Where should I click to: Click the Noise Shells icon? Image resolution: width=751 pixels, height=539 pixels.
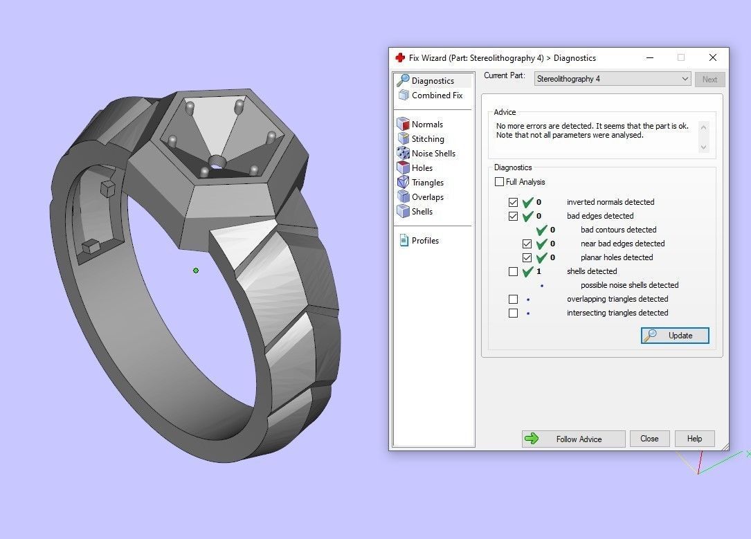(404, 153)
